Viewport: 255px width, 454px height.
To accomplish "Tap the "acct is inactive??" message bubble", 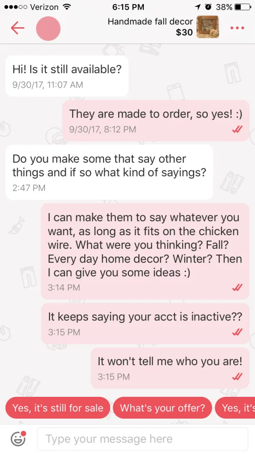I will pyautogui.click(x=145, y=323).
